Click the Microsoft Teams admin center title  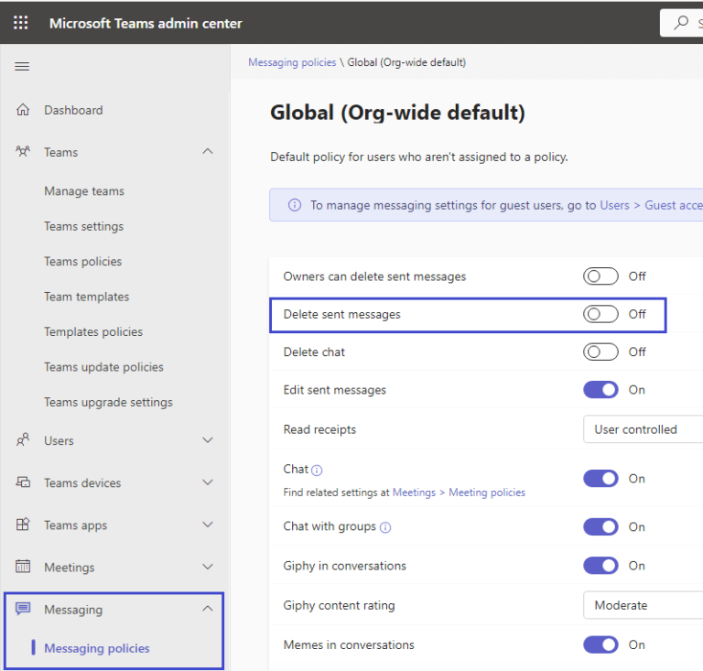146,23
